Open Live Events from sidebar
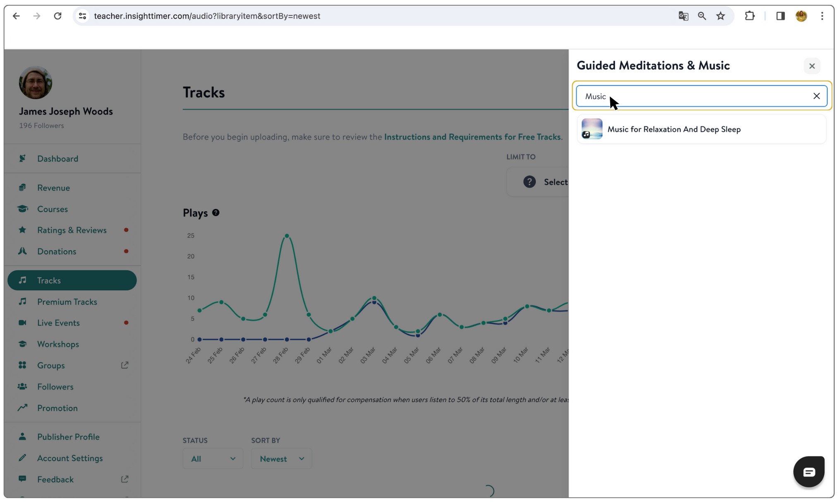Image resolution: width=839 pixels, height=503 pixels. pos(58,323)
